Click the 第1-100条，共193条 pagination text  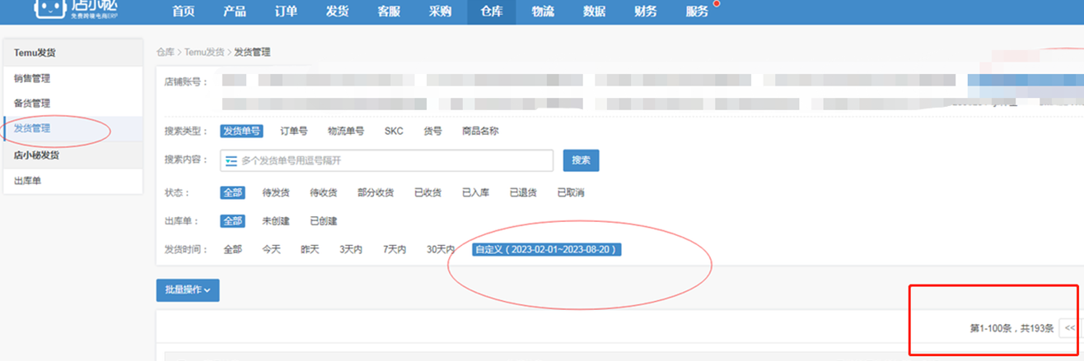tap(1012, 328)
